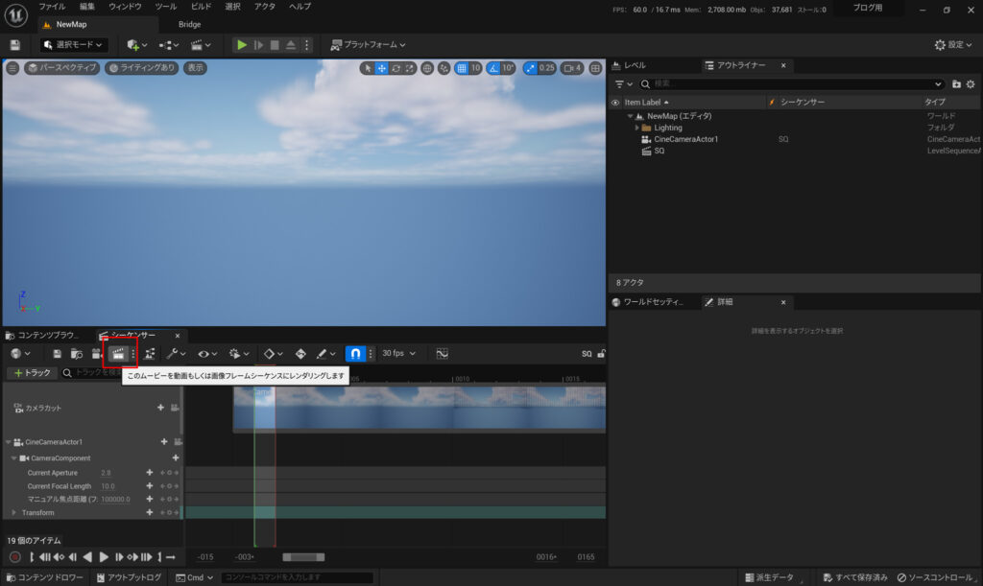Open the コンテンツドロワー button
The height and width of the screenshot is (586, 983).
click(44, 577)
